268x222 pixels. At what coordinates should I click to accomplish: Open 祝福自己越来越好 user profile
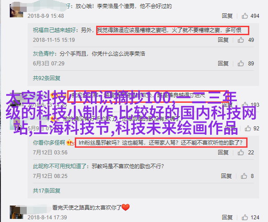(x=54, y=30)
